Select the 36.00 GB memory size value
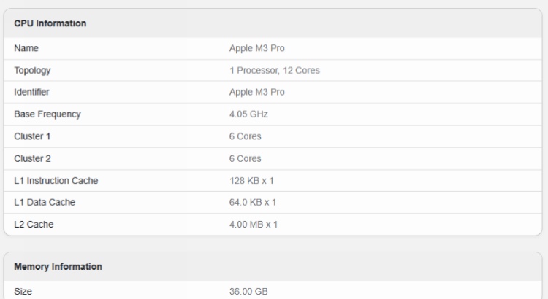Screen dimensions: 548x299 [x=248, y=292]
